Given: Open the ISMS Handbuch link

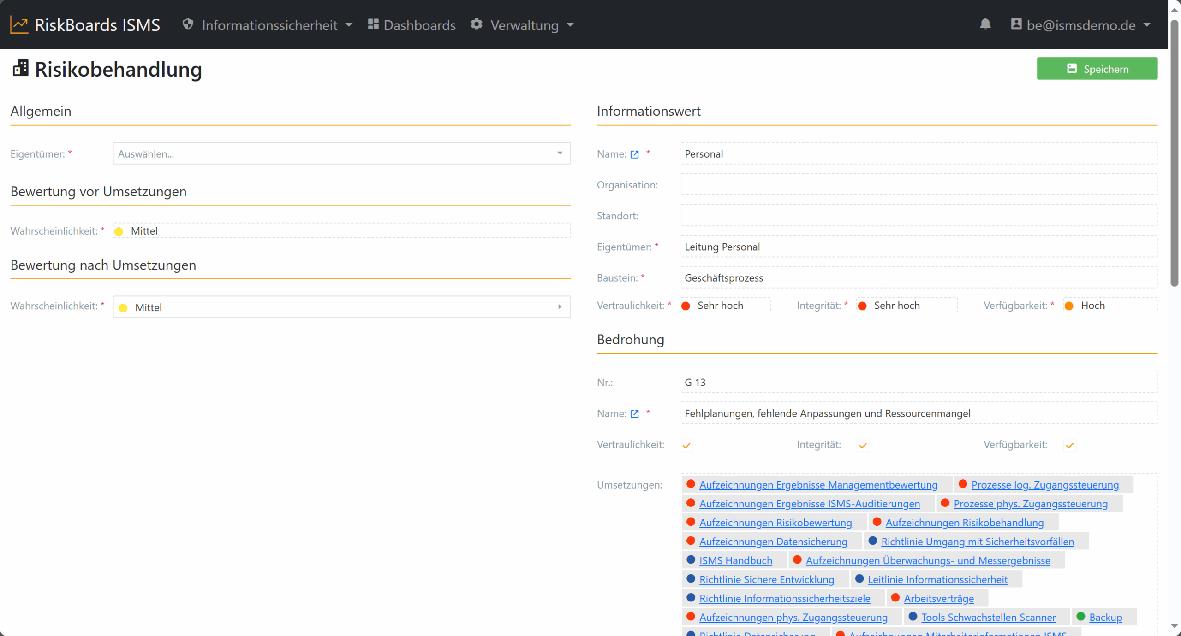Looking at the screenshot, I should [x=735, y=561].
